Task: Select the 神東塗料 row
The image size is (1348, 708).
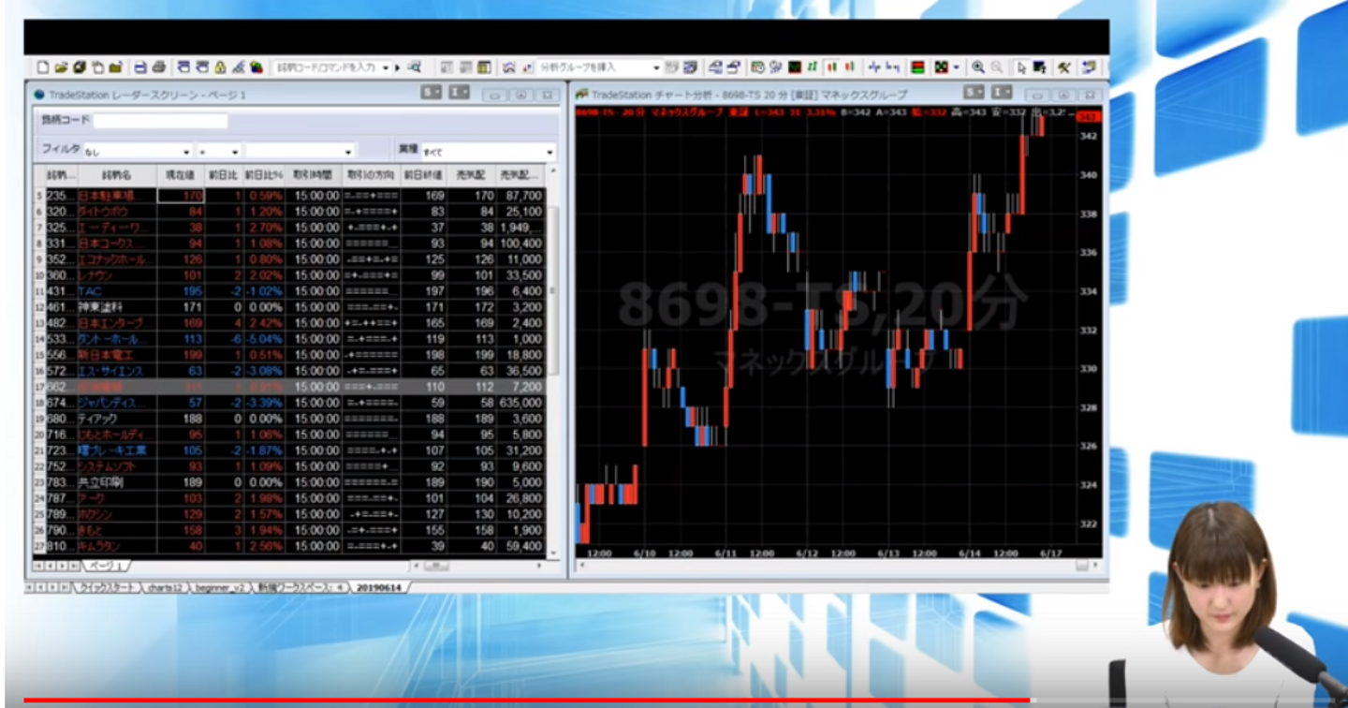Action: coord(289,307)
